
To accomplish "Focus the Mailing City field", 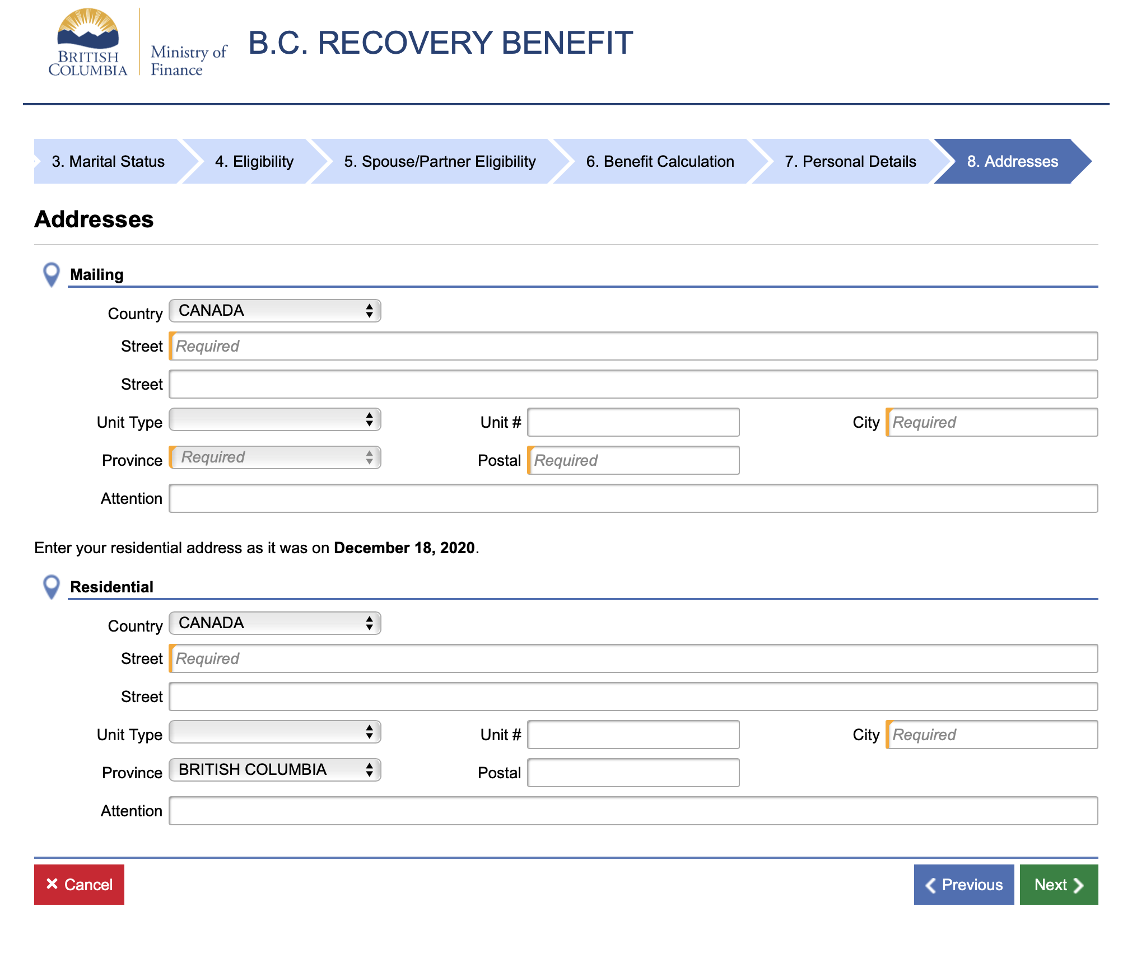I will [x=992, y=422].
